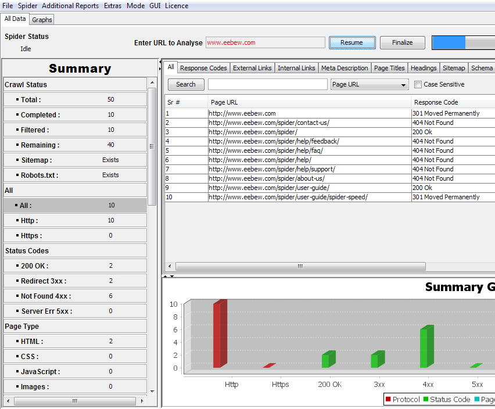This screenshot has width=495, height=409.
Task: Select the Https row in Summary
Action: (x=75, y=236)
